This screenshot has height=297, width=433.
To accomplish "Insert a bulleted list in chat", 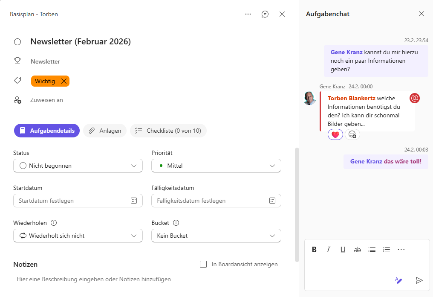I will point(372,250).
